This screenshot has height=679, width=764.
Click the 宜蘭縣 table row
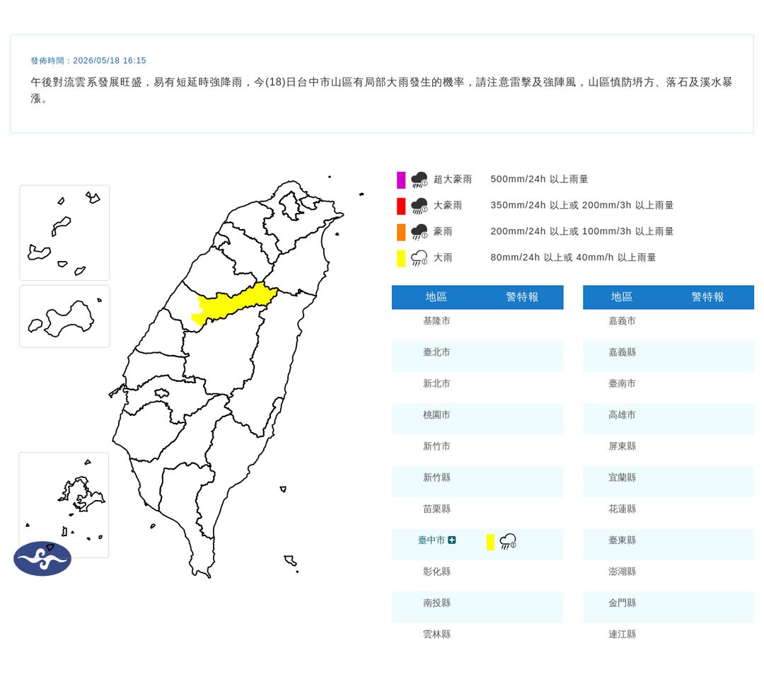pyautogui.click(x=668, y=482)
